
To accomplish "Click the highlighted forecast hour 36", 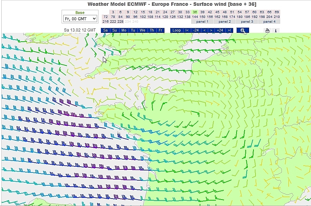I will tap(195, 12).
